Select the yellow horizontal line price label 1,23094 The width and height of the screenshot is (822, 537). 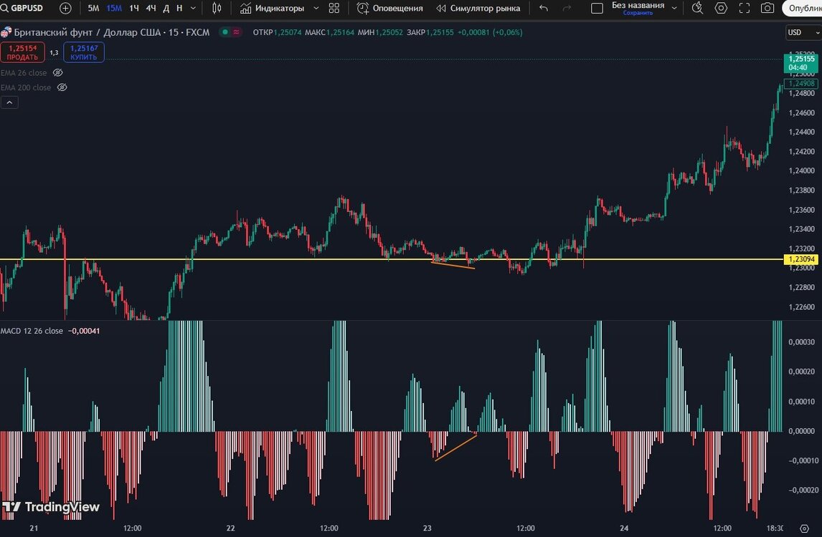801,260
